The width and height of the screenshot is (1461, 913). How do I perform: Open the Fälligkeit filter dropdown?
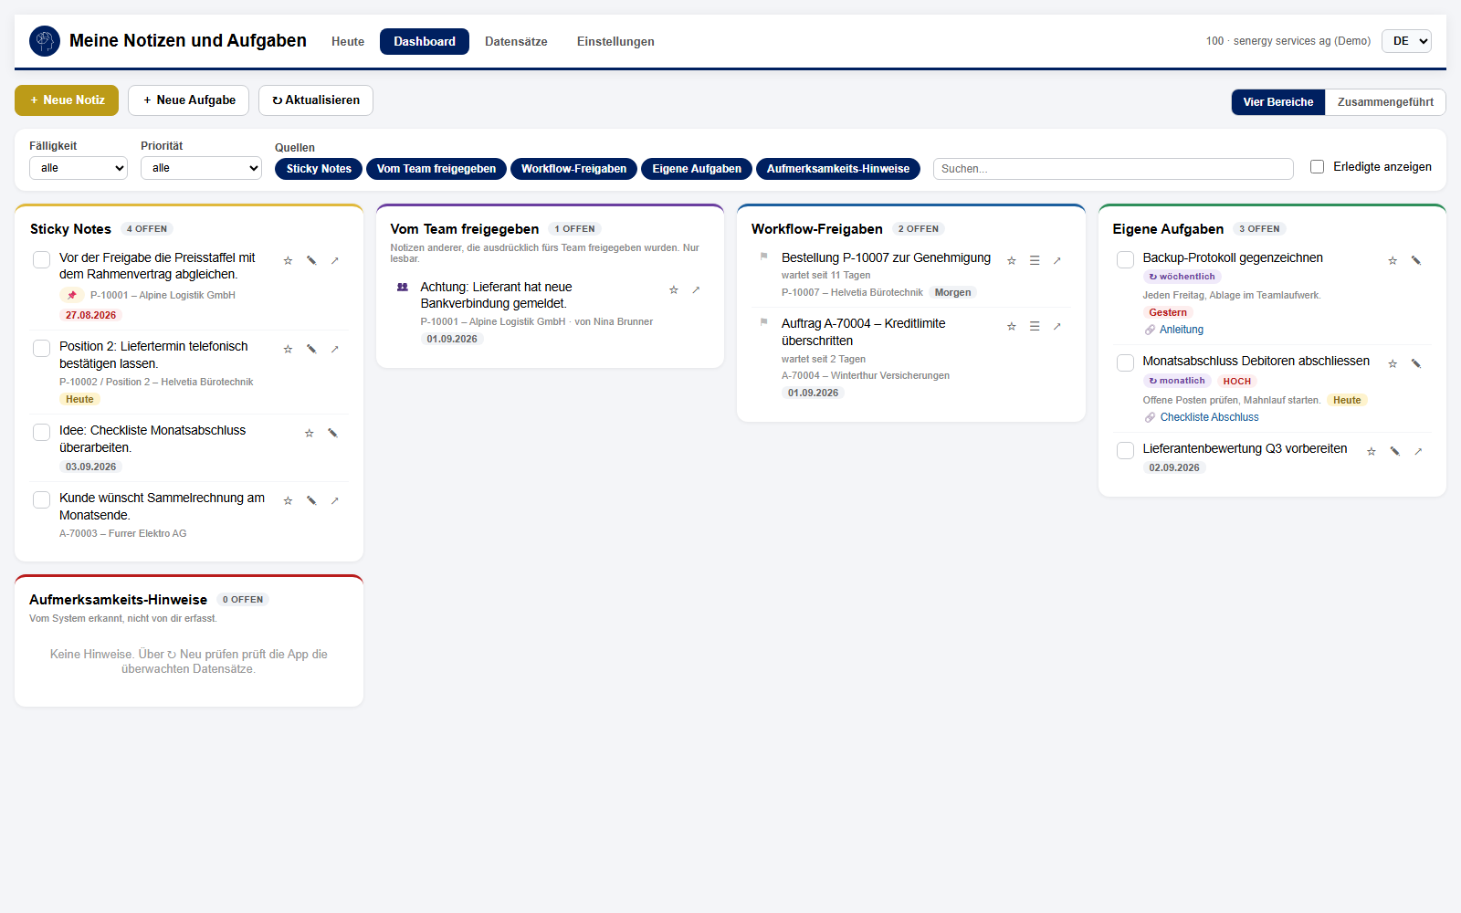pos(79,168)
